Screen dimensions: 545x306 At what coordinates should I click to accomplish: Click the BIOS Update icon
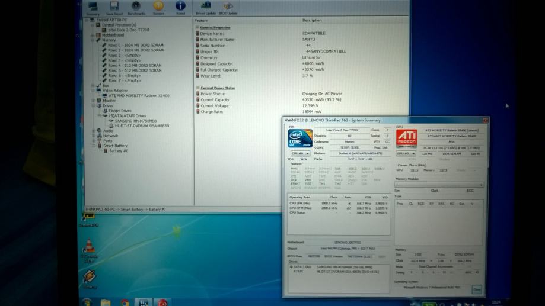tap(228, 8)
